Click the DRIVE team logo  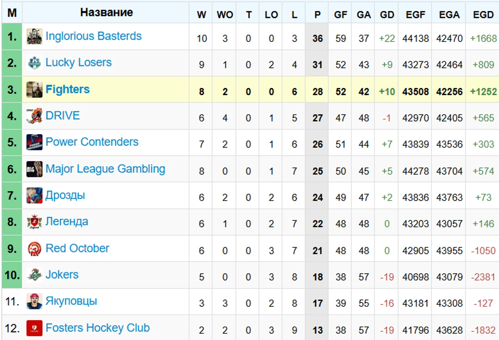(x=34, y=116)
